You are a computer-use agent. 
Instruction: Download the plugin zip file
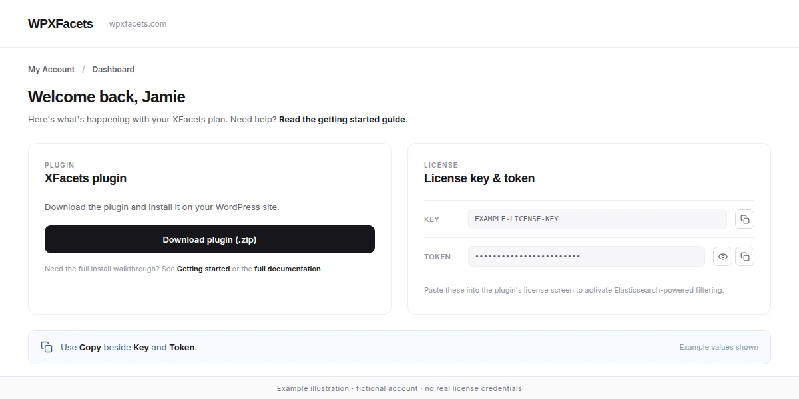[210, 239]
